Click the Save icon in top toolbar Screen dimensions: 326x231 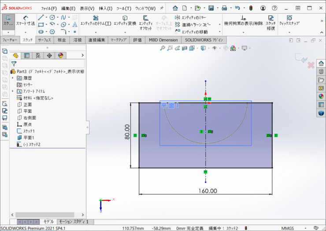click(211, 8)
